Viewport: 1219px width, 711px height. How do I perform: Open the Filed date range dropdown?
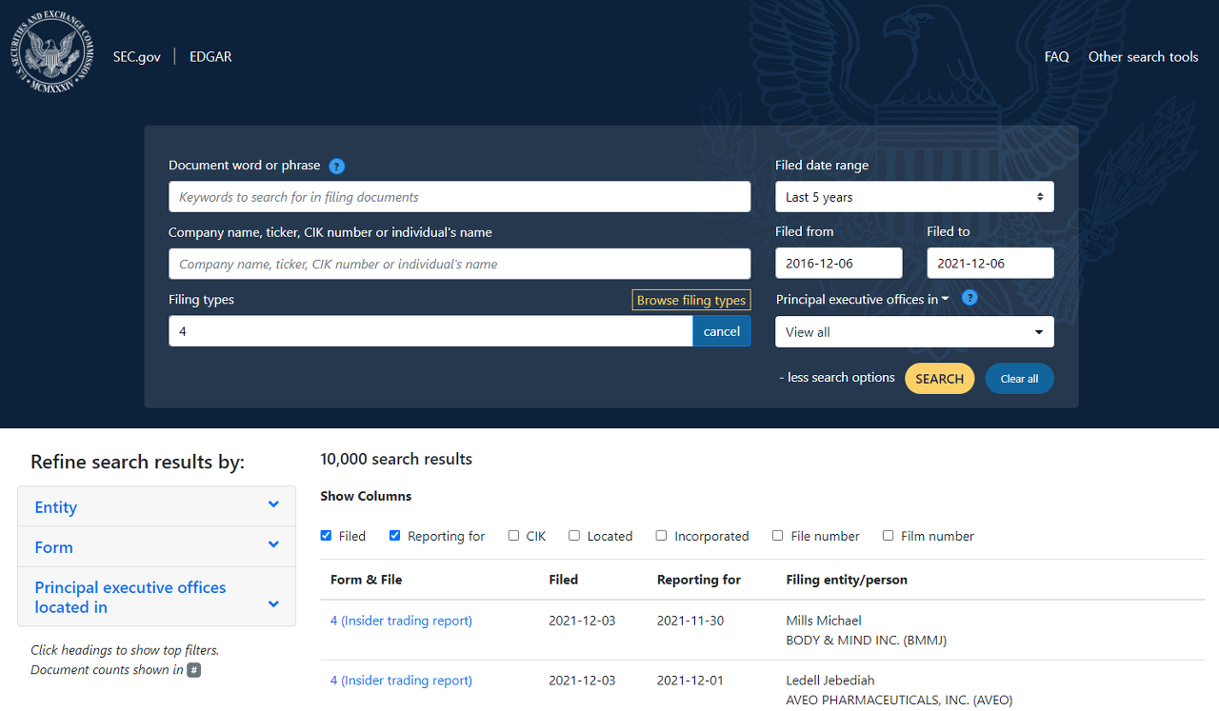[x=914, y=197]
